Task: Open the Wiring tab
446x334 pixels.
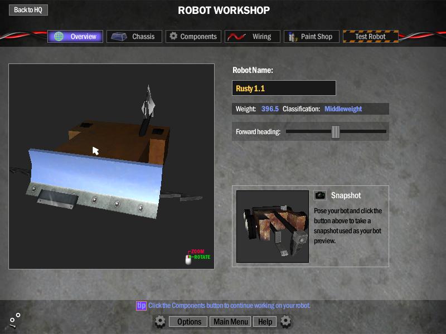Action: [253, 37]
